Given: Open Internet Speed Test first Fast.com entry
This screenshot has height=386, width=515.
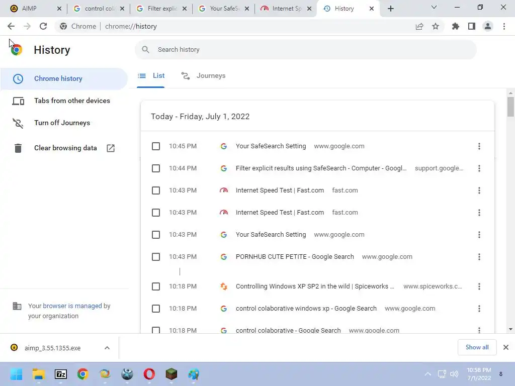Looking at the screenshot, I should coord(280,190).
